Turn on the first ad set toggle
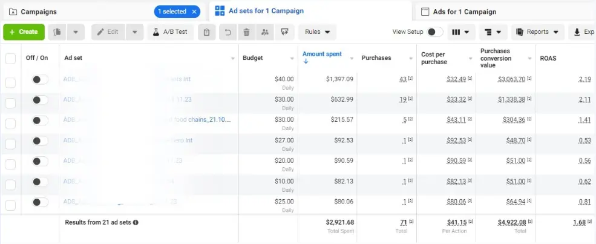 40,79
